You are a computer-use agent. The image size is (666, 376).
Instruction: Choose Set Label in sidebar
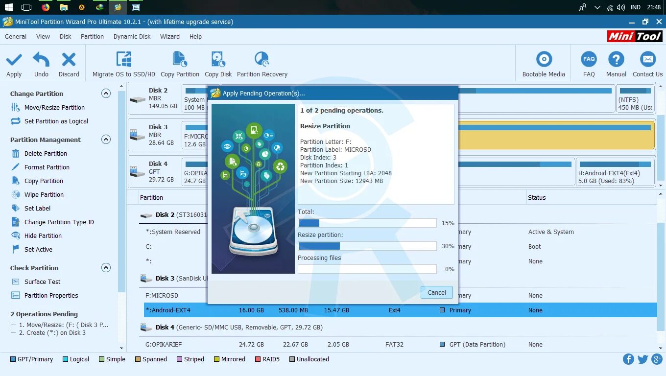(37, 208)
